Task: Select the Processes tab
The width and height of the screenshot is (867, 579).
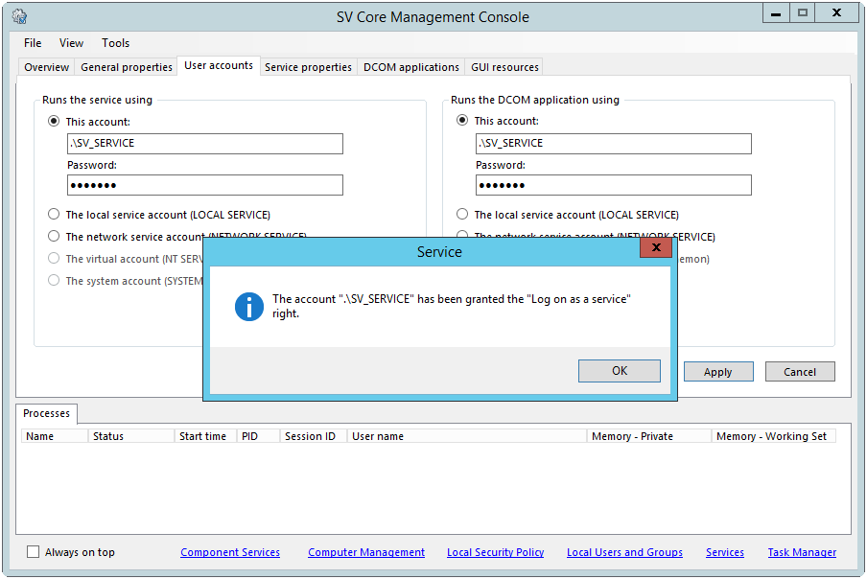Action: 46,413
